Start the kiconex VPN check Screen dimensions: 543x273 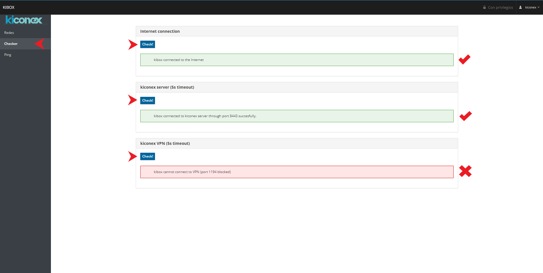coord(148,156)
